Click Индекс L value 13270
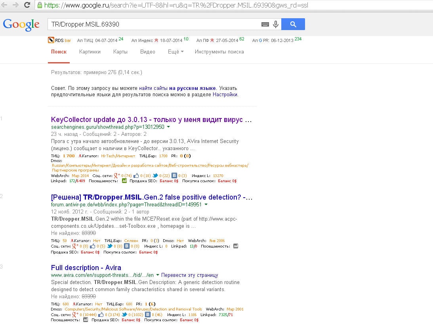 (x=218, y=176)
